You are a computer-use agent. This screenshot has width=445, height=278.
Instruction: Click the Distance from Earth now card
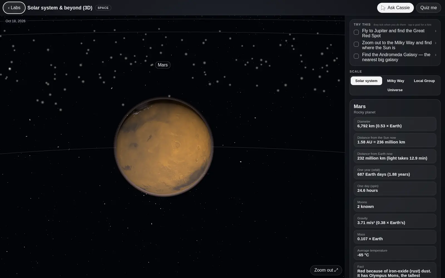coord(395,156)
